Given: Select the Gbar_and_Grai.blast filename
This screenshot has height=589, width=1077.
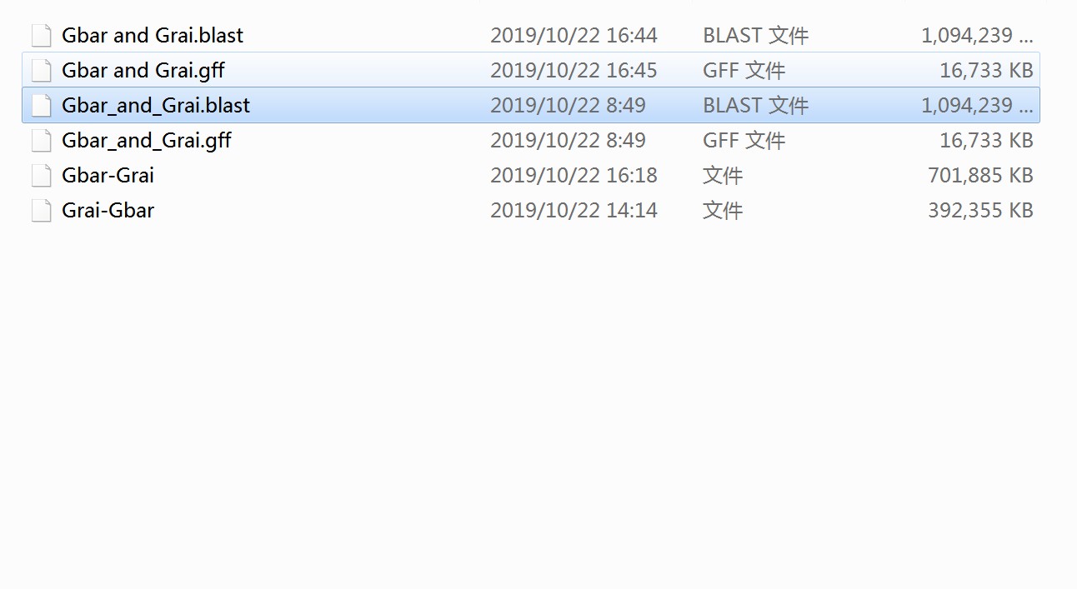Looking at the screenshot, I should (156, 106).
